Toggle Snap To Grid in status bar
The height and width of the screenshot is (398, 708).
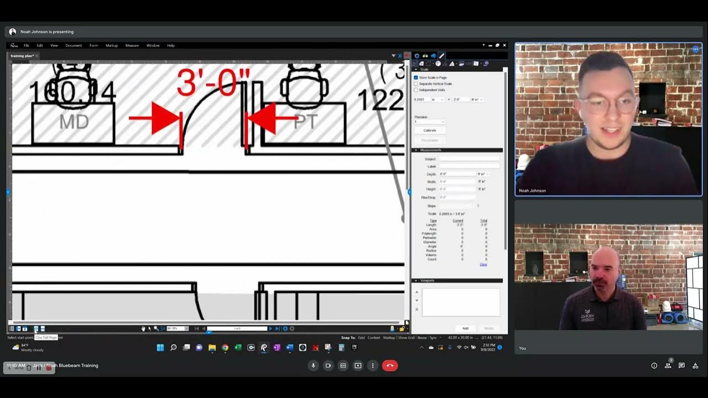click(x=361, y=338)
